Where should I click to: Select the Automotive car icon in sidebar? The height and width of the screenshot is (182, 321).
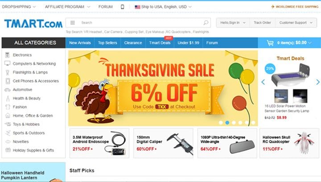8,90
